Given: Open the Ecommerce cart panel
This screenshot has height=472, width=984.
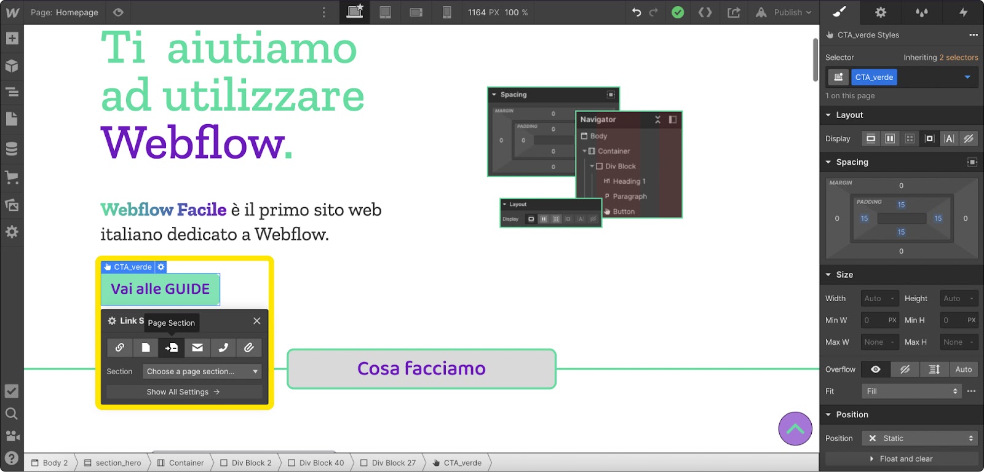Looking at the screenshot, I should pyautogui.click(x=12, y=178).
